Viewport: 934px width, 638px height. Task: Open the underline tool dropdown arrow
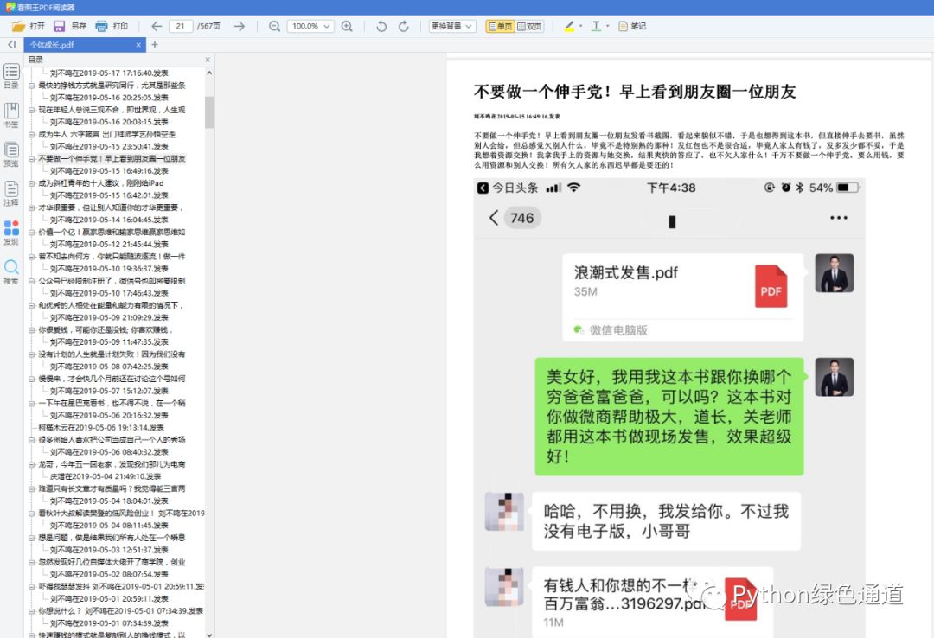(607, 26)
